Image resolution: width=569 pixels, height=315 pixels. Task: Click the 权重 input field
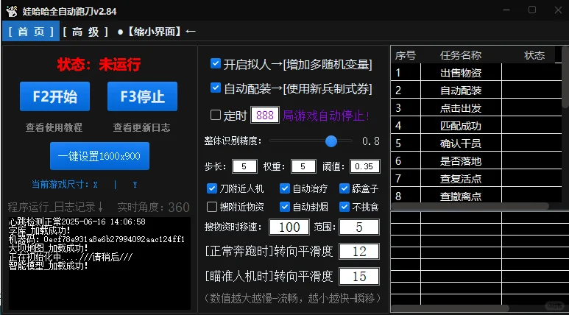click(x=303, y=166)
